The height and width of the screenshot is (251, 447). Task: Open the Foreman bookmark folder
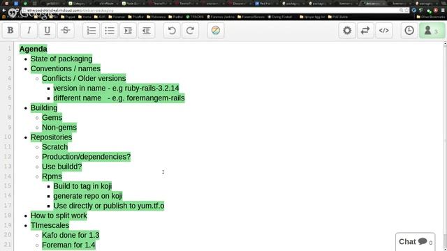tap(117, 17)
